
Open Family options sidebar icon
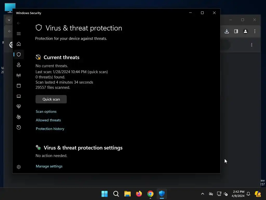tap(19, 117)
